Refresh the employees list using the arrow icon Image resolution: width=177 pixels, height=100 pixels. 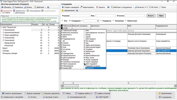[108, 7]
